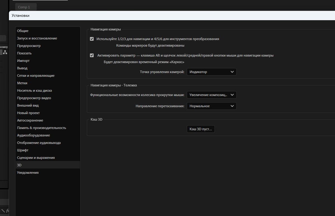Go to Вывод settings
The height and width of the screenshot is (216, 335).
pyautogui.click(x=48, y=68)
